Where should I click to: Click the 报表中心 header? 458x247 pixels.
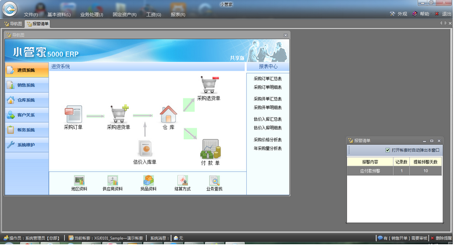[x=268, y=66]
